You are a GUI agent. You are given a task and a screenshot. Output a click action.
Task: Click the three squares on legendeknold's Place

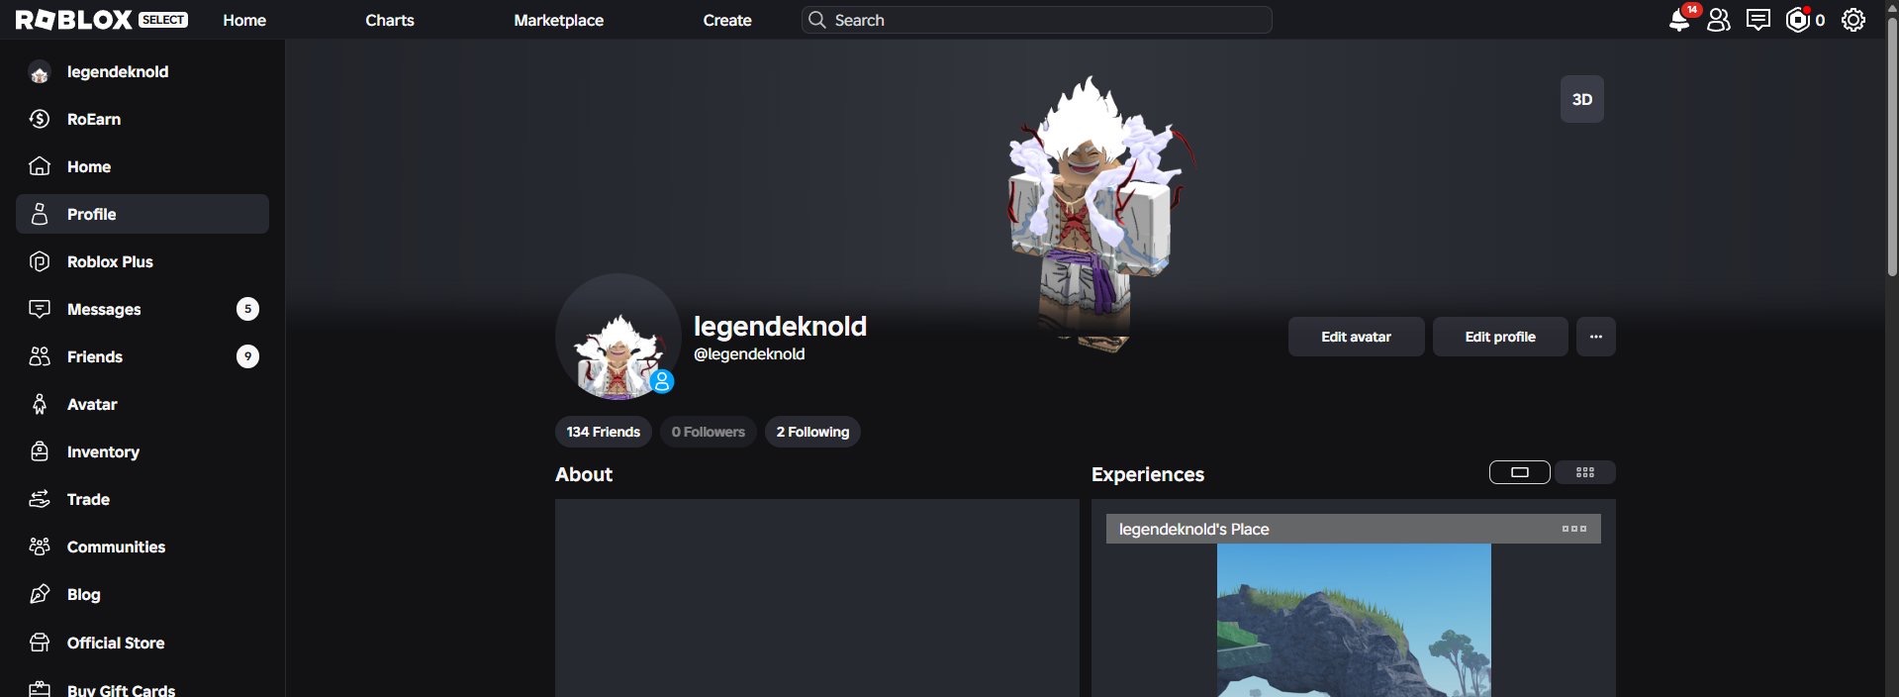1573,529
